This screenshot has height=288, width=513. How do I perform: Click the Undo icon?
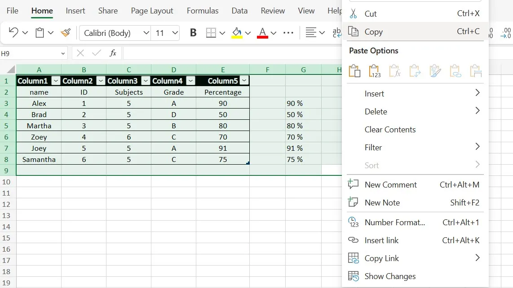pyautogui.click(x=13, y=32)
